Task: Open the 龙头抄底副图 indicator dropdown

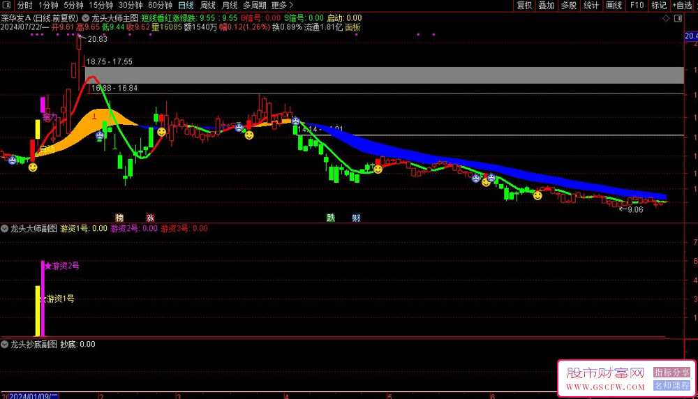Action: [4, 345]
